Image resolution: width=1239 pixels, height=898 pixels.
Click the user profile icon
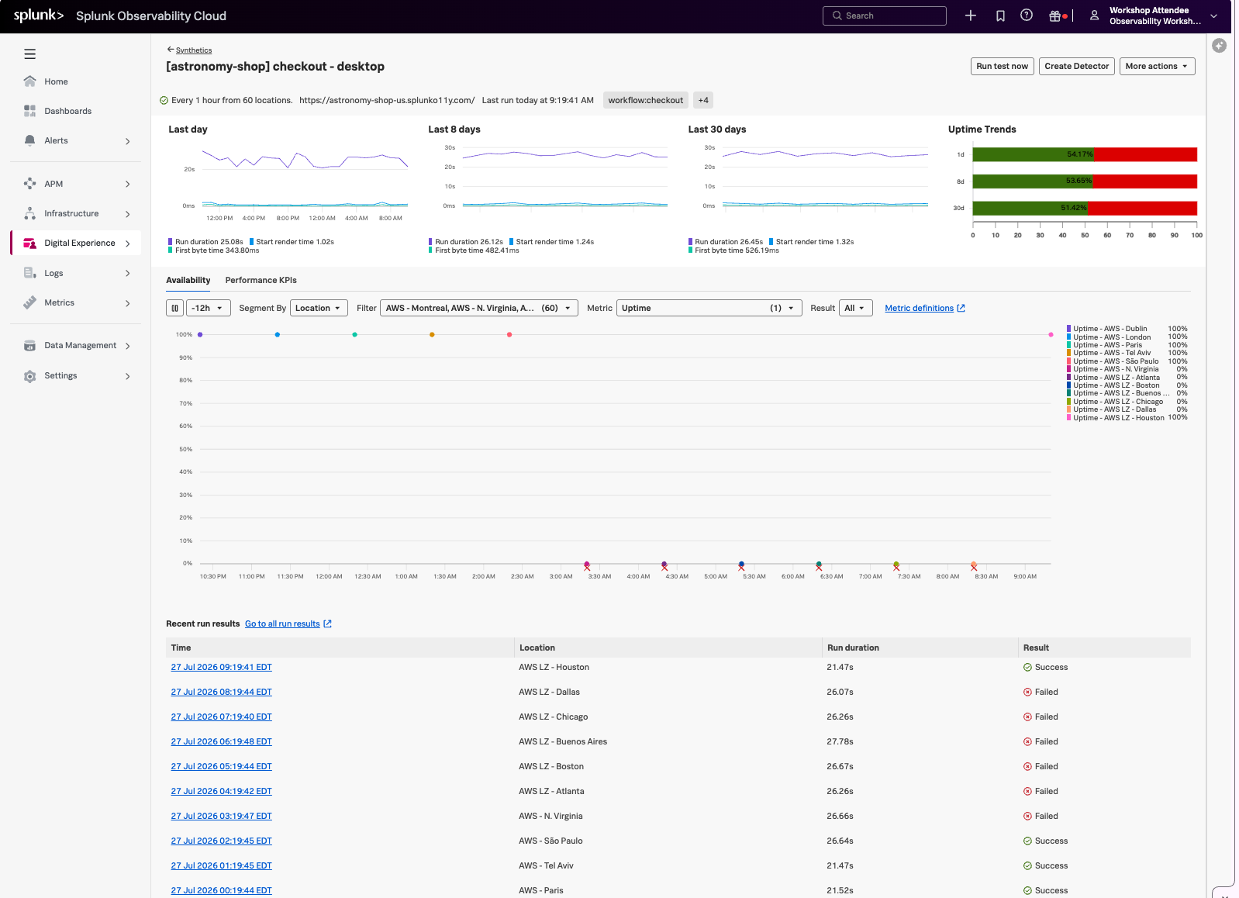[x=1094, y=16]
